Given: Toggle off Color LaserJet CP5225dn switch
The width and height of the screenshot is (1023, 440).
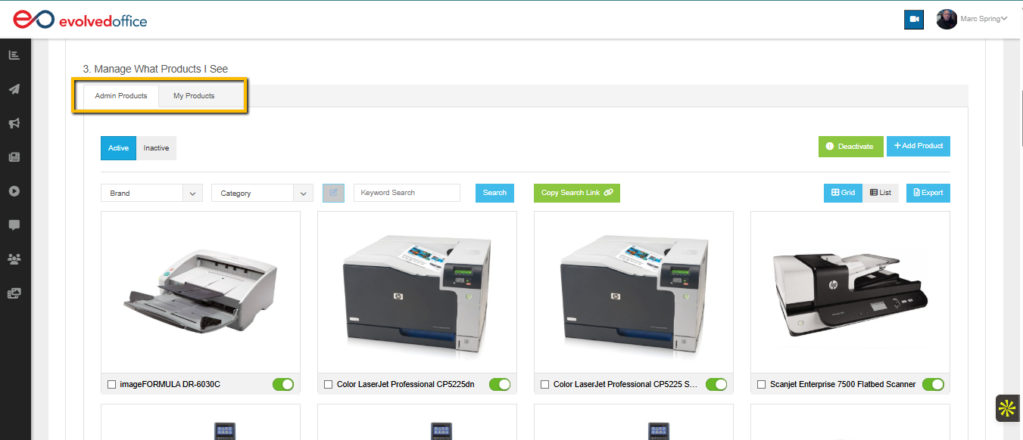Looking at the screenshot, I should point(500,385).
